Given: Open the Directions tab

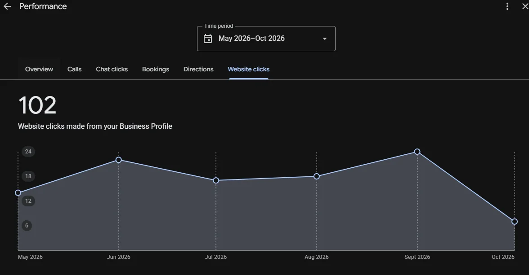Looking at the screenshot, I should pyautogui.click(x=198, y=70).
